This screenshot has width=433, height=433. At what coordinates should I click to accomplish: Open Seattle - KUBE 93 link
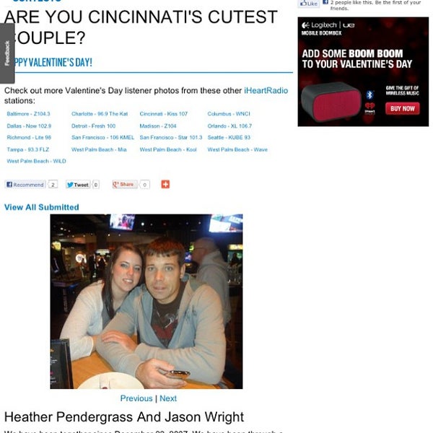pyautogui.click(x=229, y=137)
